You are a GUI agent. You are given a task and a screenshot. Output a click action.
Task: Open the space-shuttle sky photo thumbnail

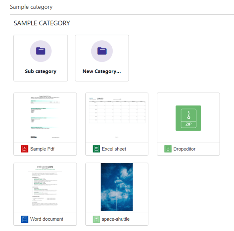click(x=117, y=187)
